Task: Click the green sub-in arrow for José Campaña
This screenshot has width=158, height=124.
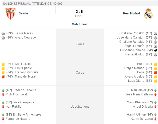Action: point(3,103)
